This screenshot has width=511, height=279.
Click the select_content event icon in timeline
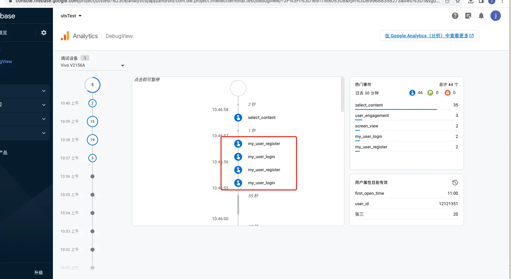(x=238, y=118)
